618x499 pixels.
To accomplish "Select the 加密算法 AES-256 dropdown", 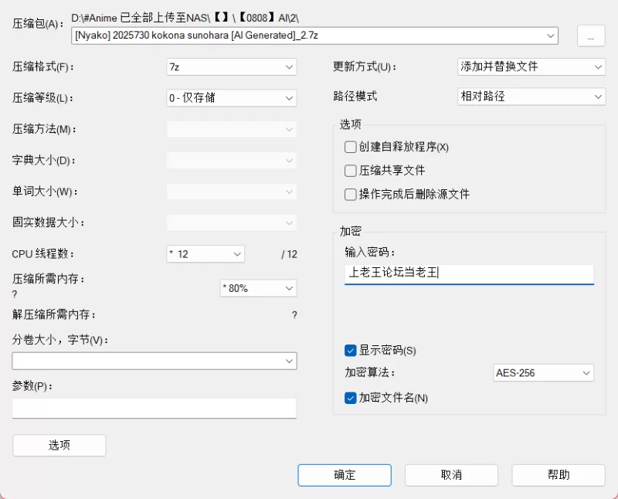I will pos(543,373).
